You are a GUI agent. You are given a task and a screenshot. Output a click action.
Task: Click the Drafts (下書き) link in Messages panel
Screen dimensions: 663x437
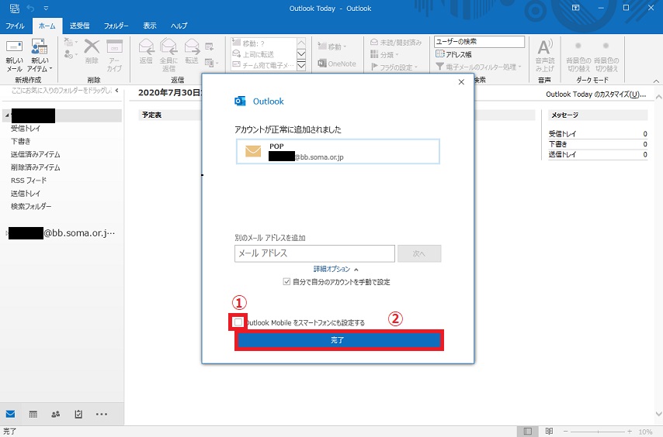tap(557, 144)
